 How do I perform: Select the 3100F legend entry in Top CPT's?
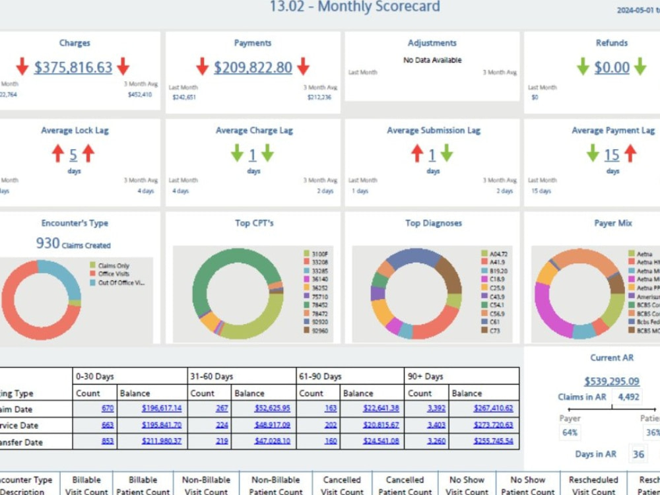[x=315, y=254]
